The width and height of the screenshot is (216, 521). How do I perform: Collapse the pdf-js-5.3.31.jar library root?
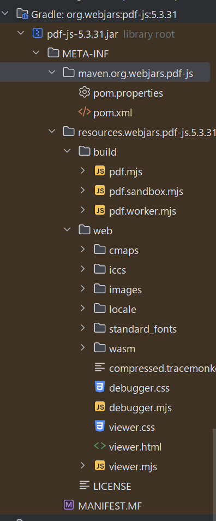(x=21, y=33)
